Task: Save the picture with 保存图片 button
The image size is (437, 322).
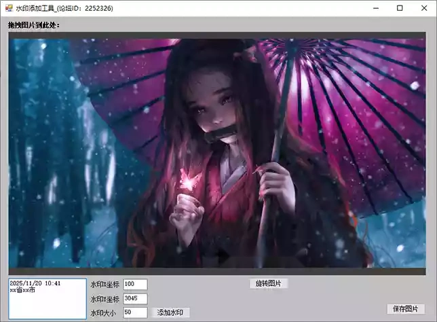Action: pos(406,308)
